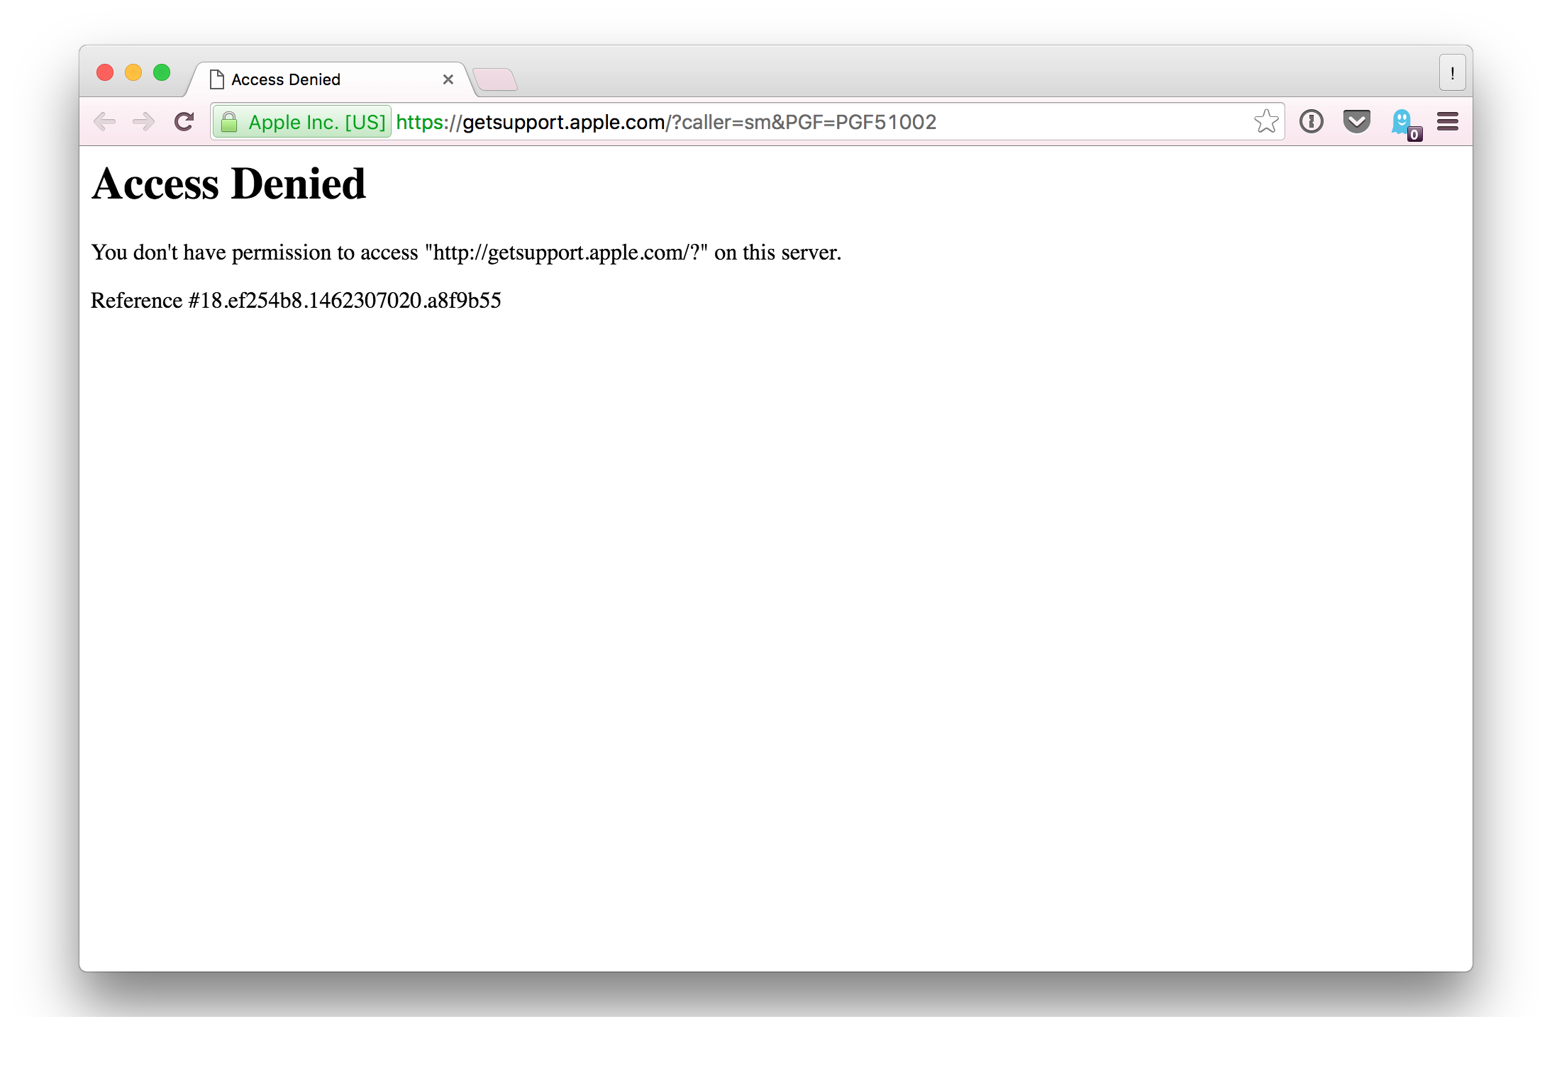Click the red close window button
This screenshot has width=1552, height=1085.
click(x=105, y=73)
